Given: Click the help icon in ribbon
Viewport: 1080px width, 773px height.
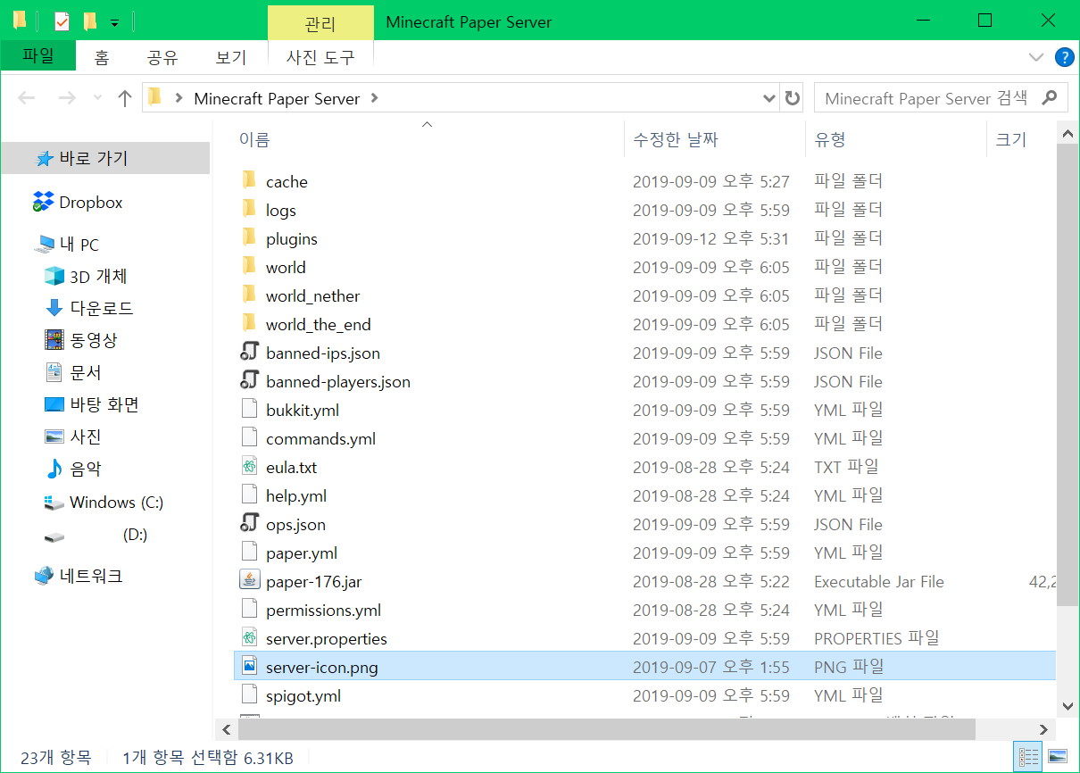Looking at the screenshot, I should point(1064,57).
